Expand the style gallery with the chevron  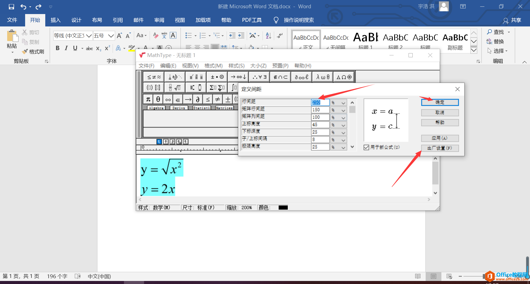[x=474, y=50]
